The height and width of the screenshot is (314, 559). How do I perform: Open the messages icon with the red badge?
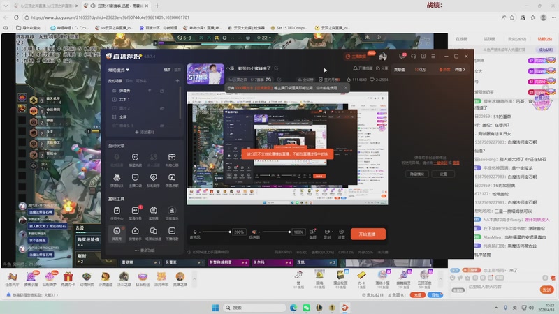402,57
